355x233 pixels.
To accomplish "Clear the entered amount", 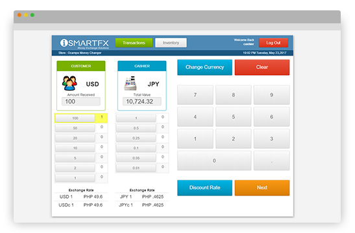I will click(x=262, y=67).
